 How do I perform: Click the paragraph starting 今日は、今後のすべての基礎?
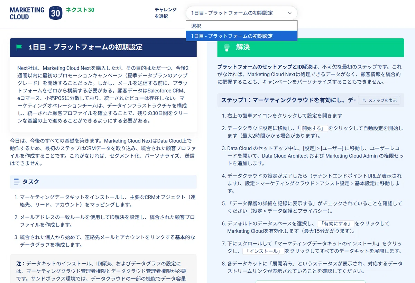point(102,152)
